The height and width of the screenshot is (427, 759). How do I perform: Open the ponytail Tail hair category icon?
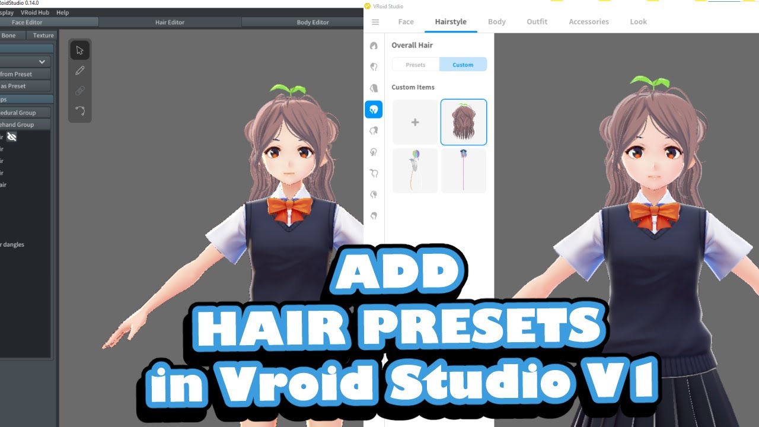374,173
